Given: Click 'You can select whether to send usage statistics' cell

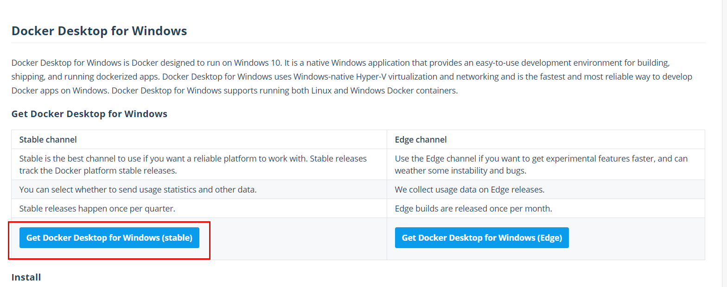Looking at the screenshot, I should tap(199, 189).
